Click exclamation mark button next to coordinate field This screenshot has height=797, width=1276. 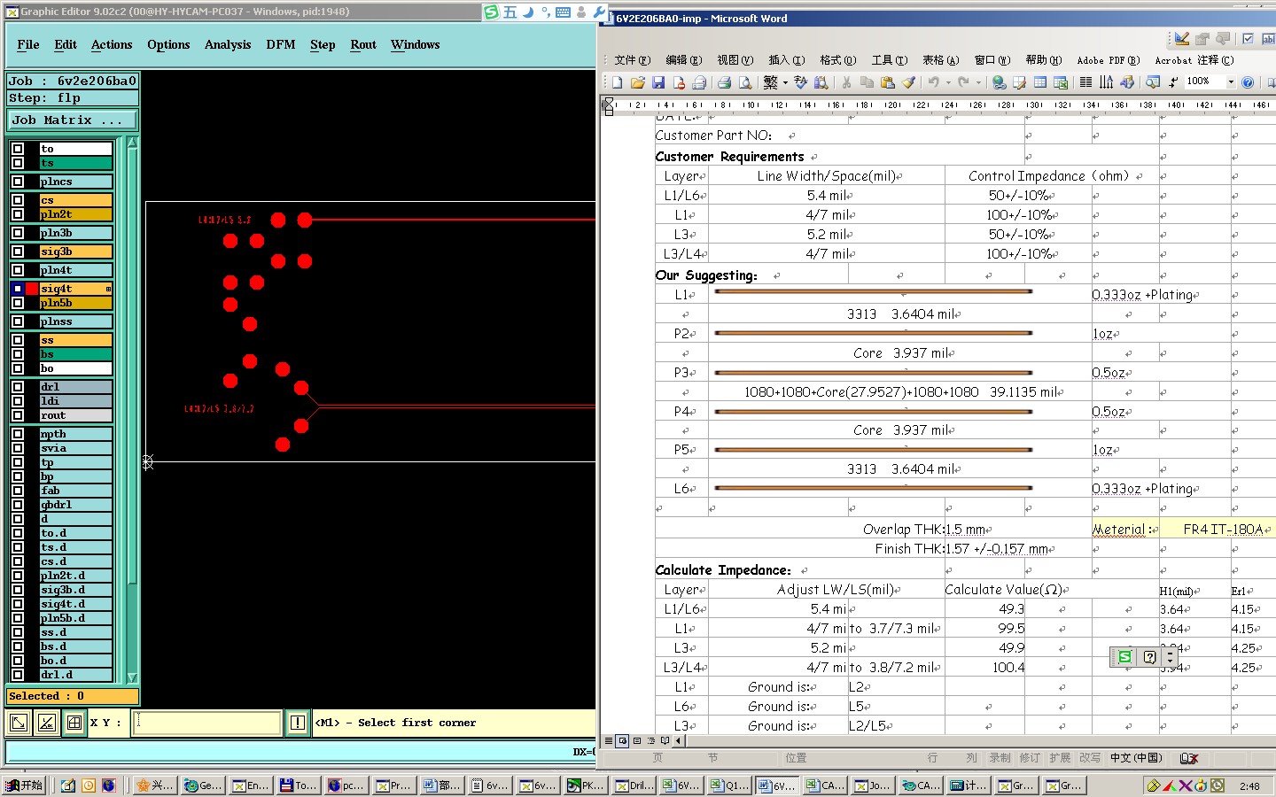pos(297,723)
